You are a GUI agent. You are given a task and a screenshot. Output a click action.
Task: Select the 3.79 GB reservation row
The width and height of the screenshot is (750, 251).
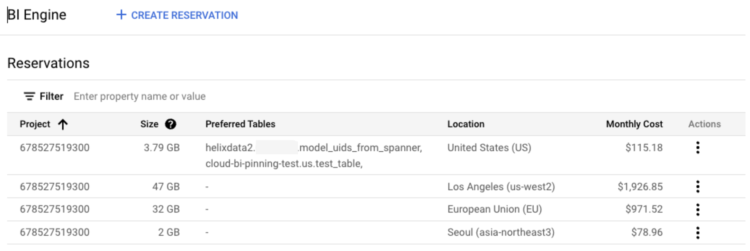[161, 148]
